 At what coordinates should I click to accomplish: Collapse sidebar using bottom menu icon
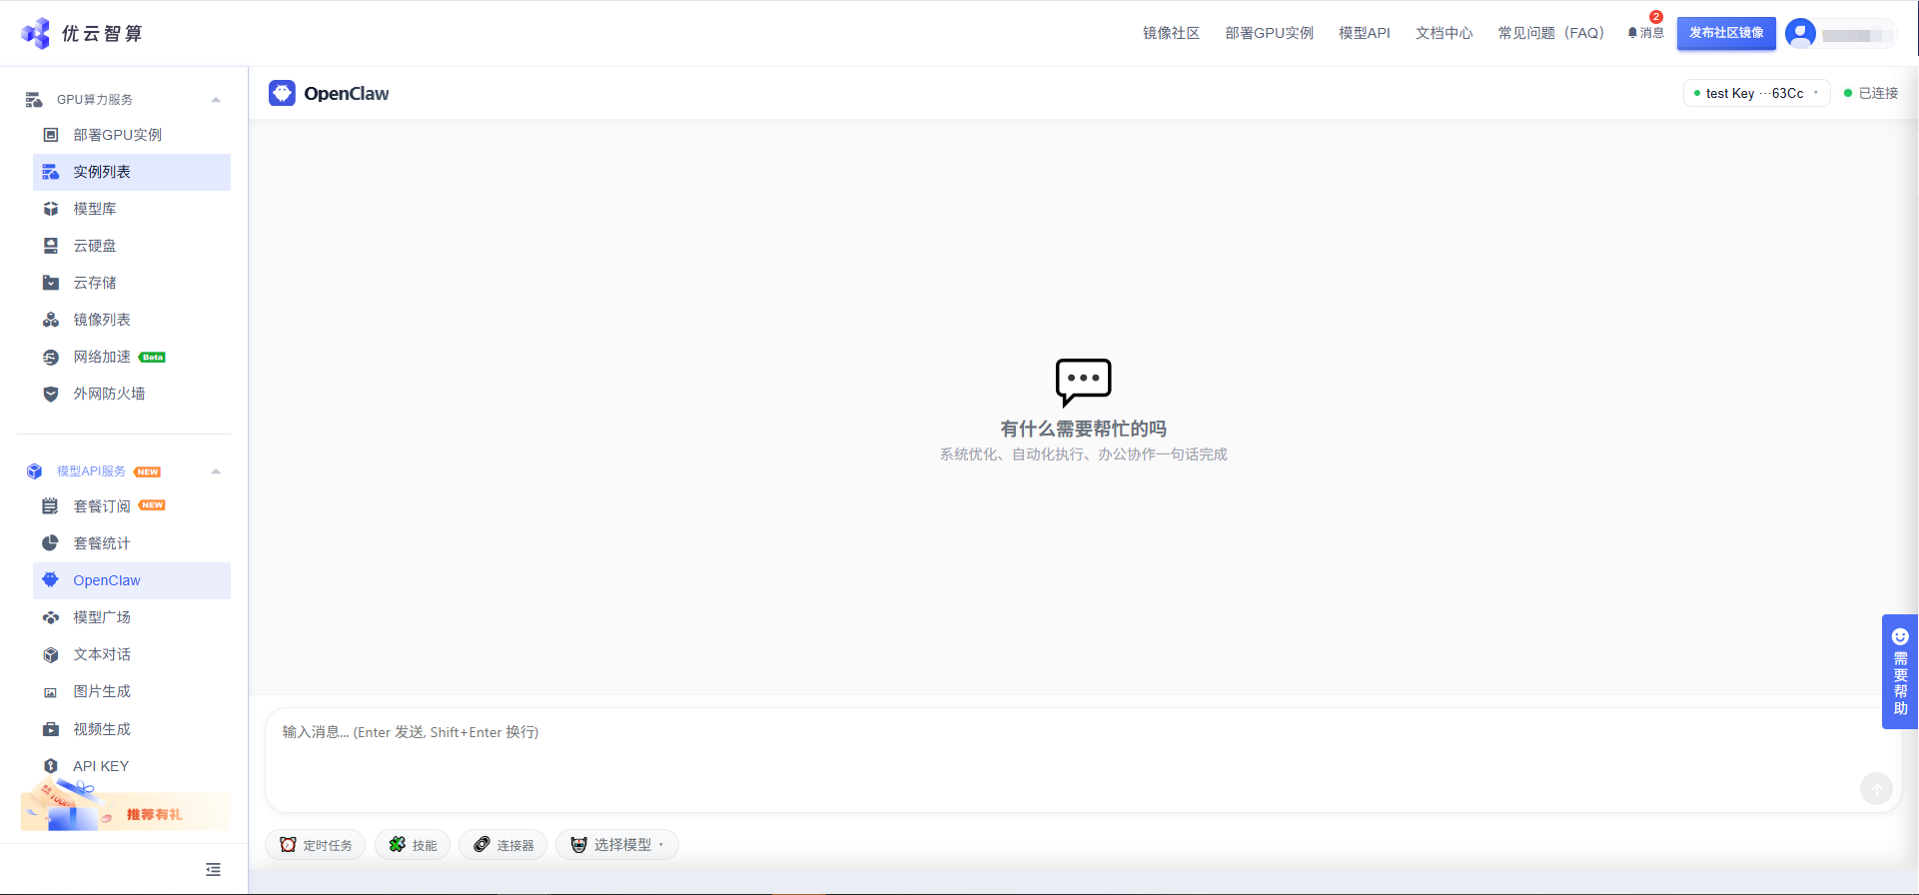213,870
